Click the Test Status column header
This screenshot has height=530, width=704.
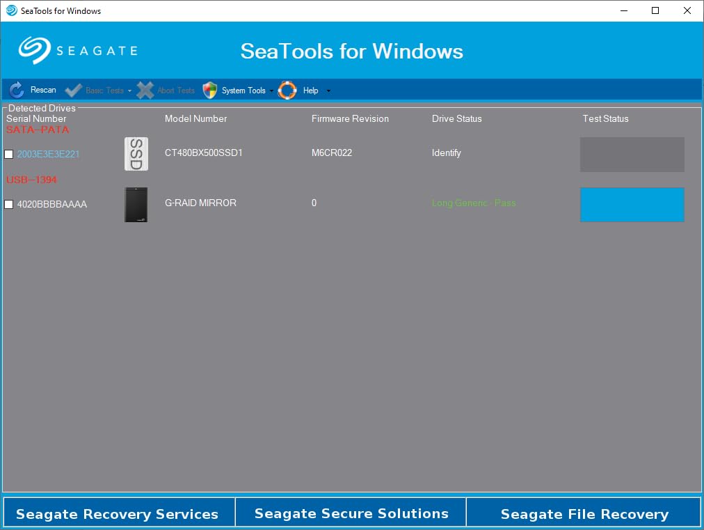tap(605, 118)
